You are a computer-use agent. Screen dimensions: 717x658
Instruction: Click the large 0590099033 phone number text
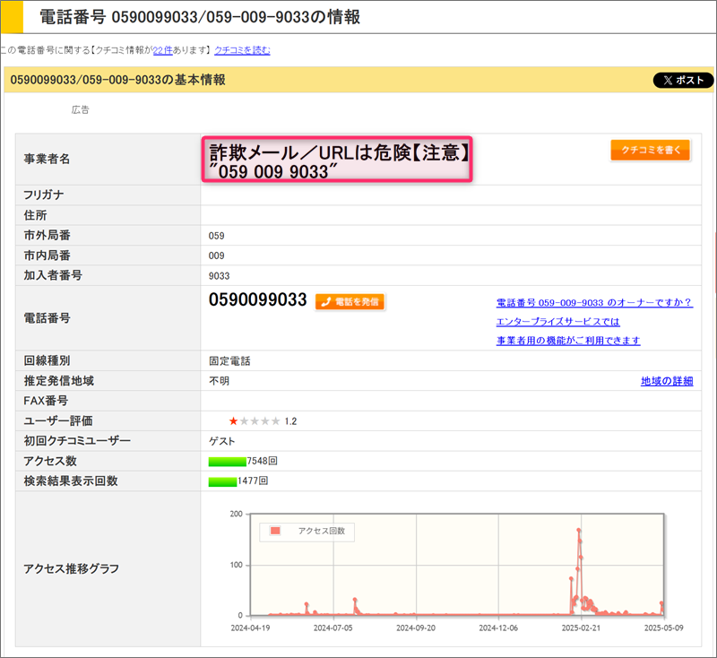pyautogui.click(x=257, y=300)
